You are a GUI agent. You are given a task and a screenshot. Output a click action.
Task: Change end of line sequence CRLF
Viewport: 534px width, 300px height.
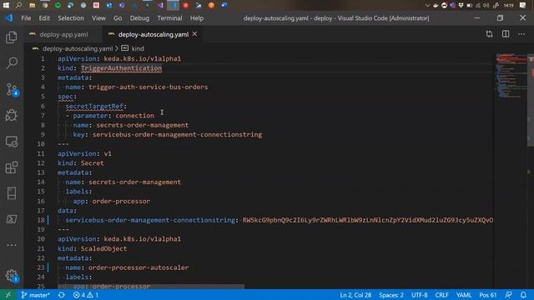click(x=441, y=295)
